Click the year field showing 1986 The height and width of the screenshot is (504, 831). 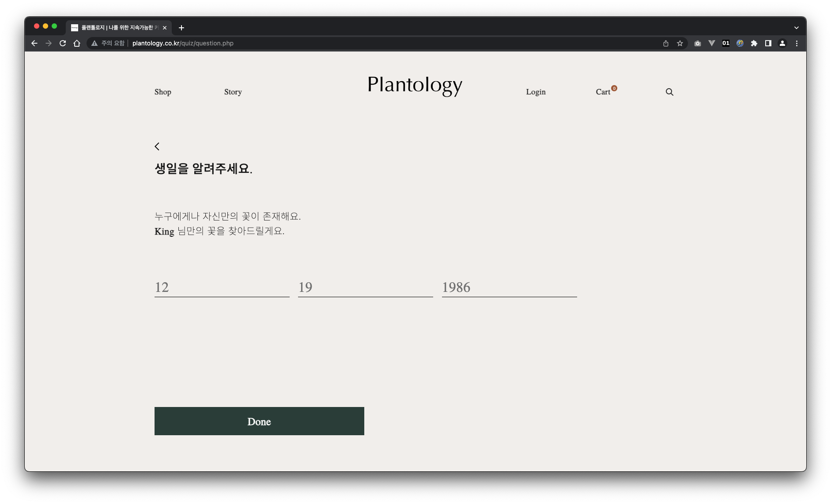[x=509, y=287]
